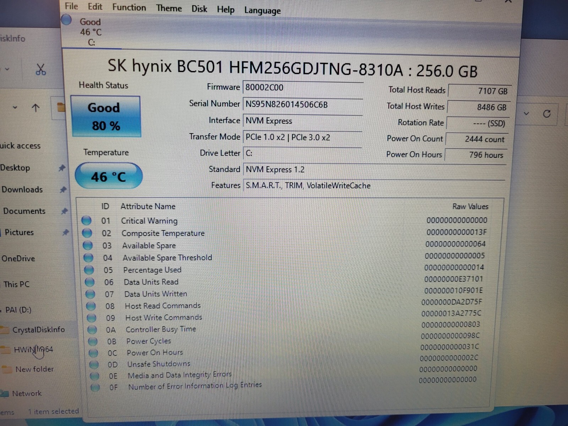Click status circle for Data Units Written
The width and height of the screenshot is (568, 426).
click(x=91, y=294)
